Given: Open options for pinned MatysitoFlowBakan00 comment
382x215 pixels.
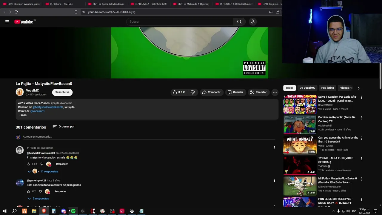Looking at the screenshot, I should tap(275, 148).
